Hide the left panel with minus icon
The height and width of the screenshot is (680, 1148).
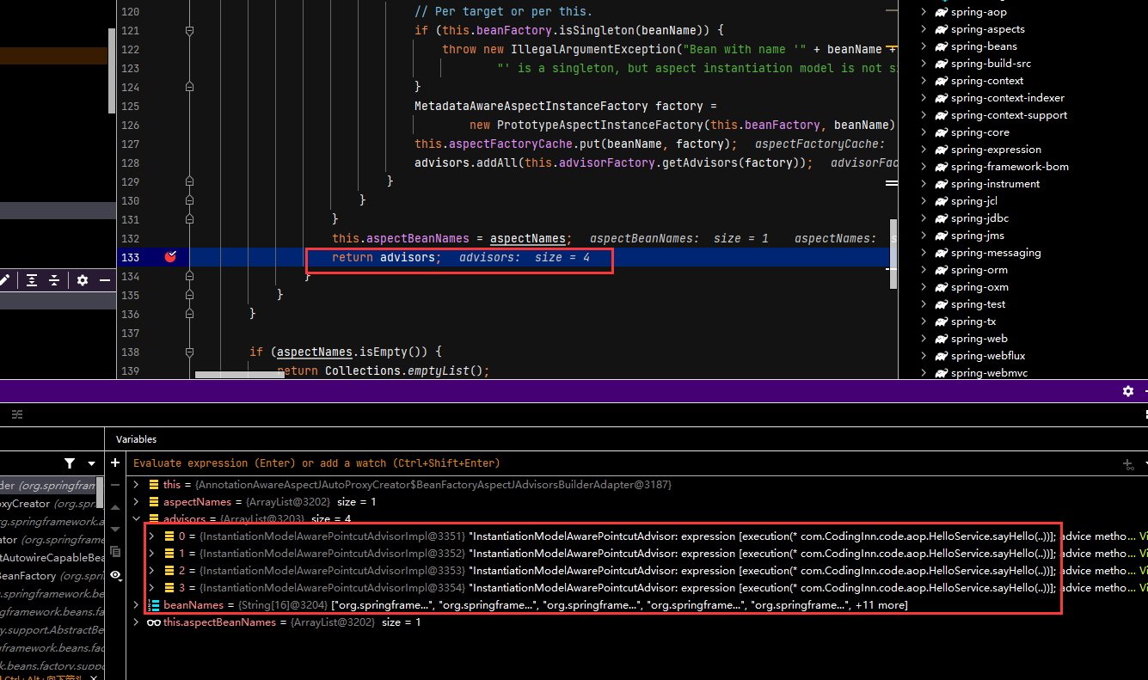click(105, 280)
